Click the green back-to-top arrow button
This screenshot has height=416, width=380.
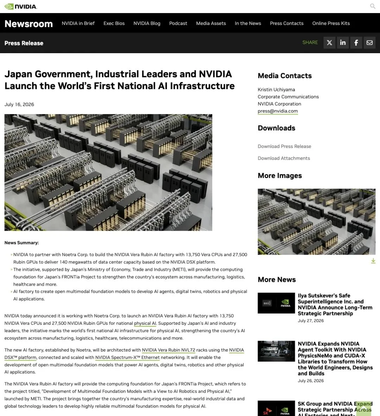[x=363, y=409]
